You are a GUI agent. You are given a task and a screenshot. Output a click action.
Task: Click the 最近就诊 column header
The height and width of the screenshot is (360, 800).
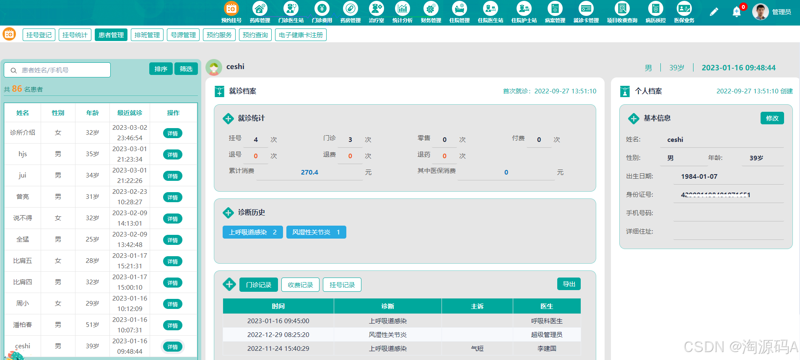tap(130, 113)
